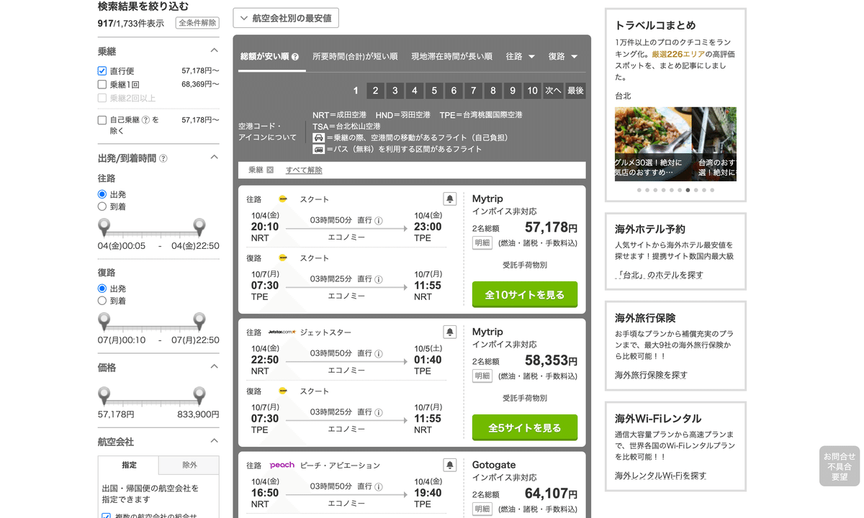Click car transfer icon in airport legend

point(318,137)
